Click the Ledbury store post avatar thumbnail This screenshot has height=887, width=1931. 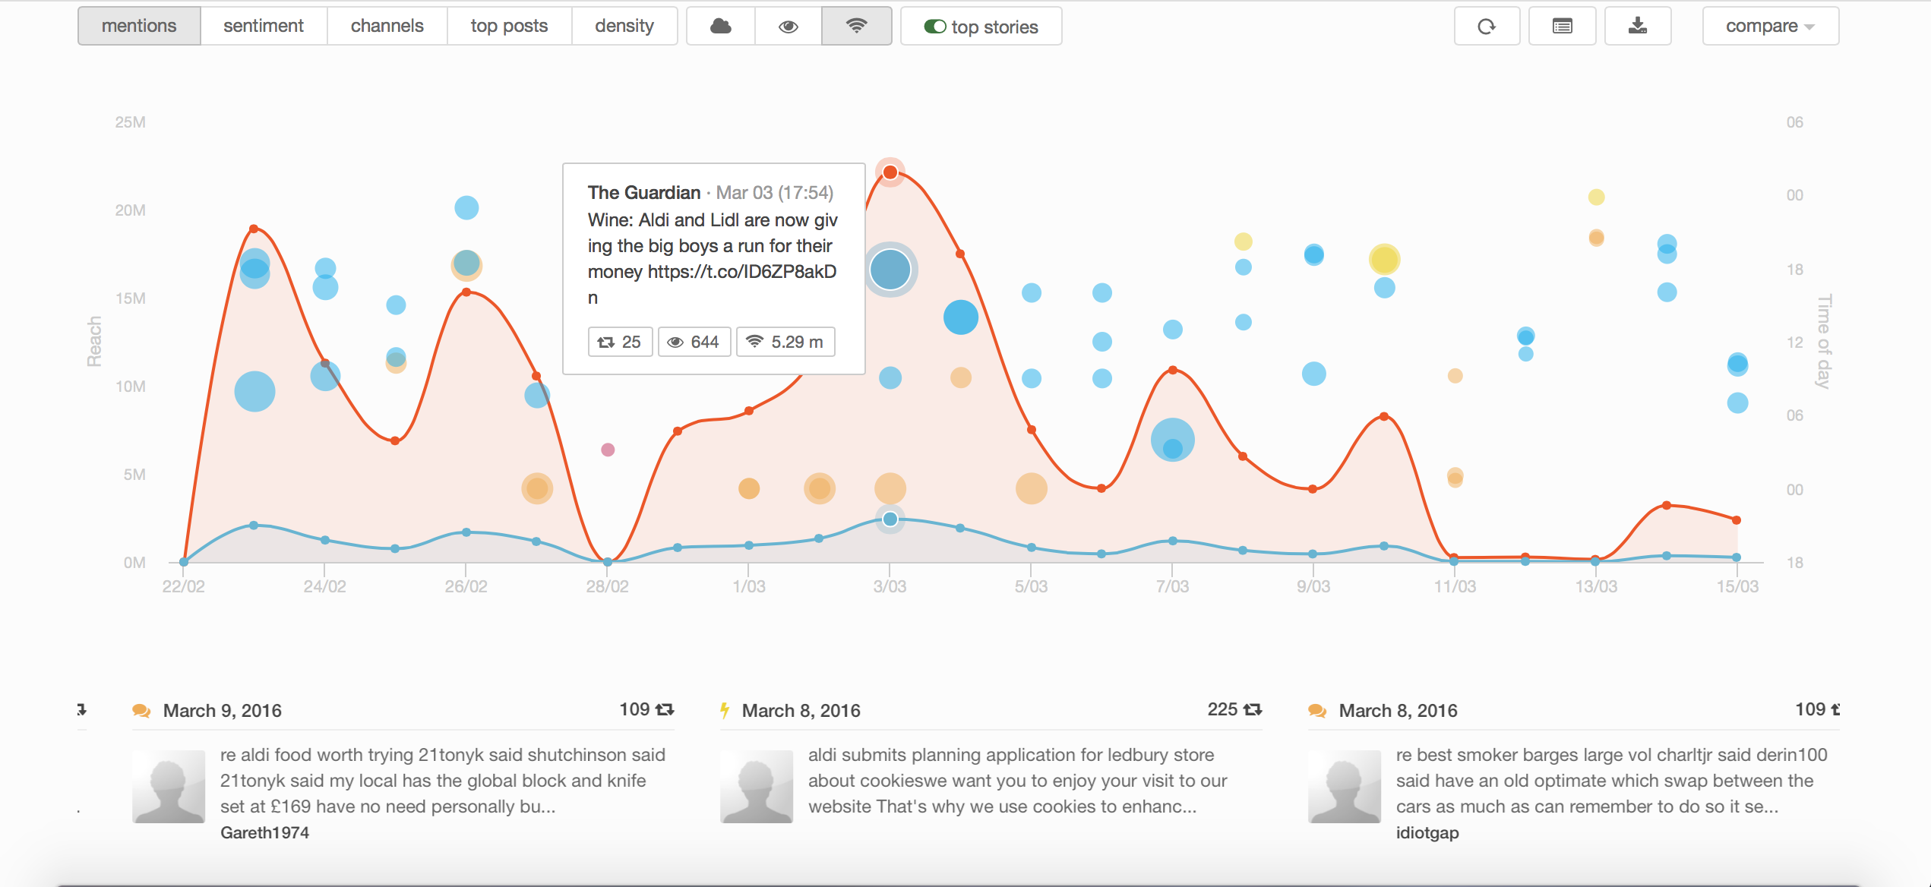[x=756, y=786]
